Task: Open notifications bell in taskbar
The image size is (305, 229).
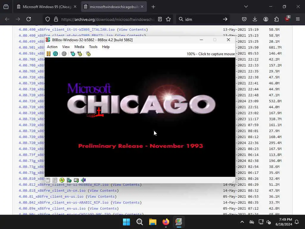Action: 297,222
